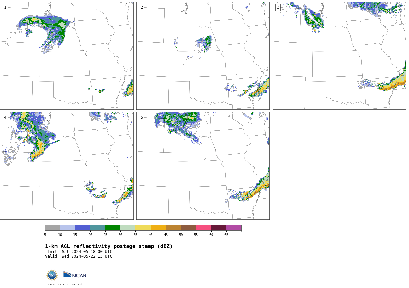Select the teal 20-25 dBZ swatch

coord(98,228)
